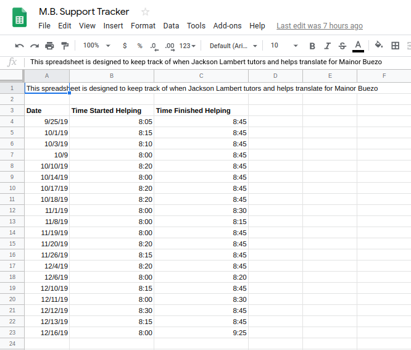Activate the paint format tool
This screenshot has height=350, width=411.
click(64, 46)
